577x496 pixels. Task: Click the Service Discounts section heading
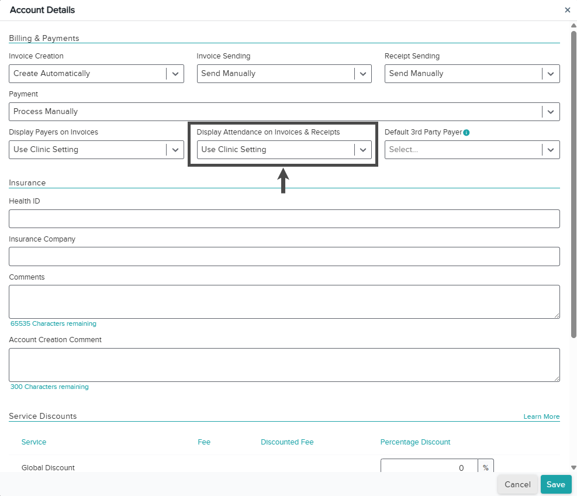(x=43, y=416)
